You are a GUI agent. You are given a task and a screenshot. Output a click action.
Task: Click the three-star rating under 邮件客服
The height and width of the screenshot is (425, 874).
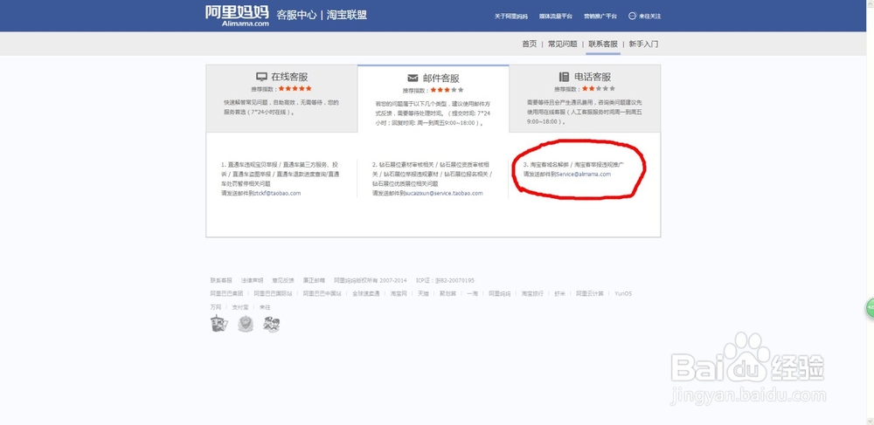click(447, 89)
